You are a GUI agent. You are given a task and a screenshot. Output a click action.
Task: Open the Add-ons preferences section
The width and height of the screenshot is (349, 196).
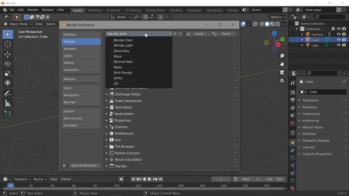[x=81, y=79]
